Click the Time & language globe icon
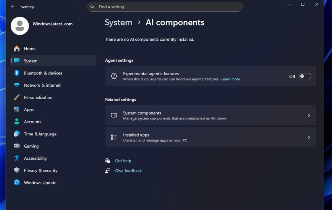 [x=17, y=134]
